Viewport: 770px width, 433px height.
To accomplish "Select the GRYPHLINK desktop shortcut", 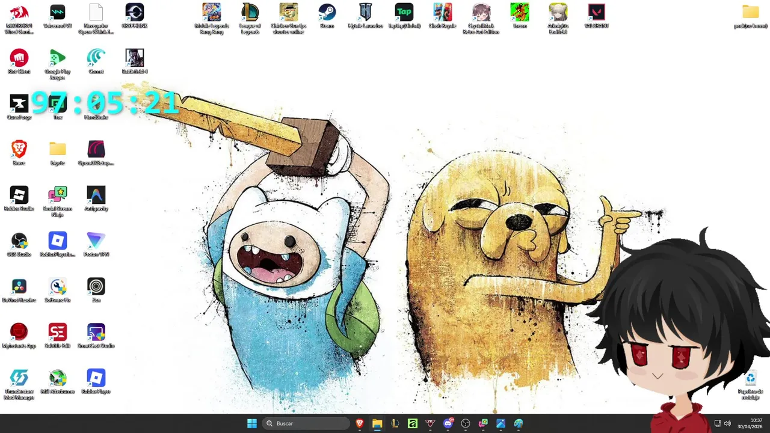I will 134,17.
